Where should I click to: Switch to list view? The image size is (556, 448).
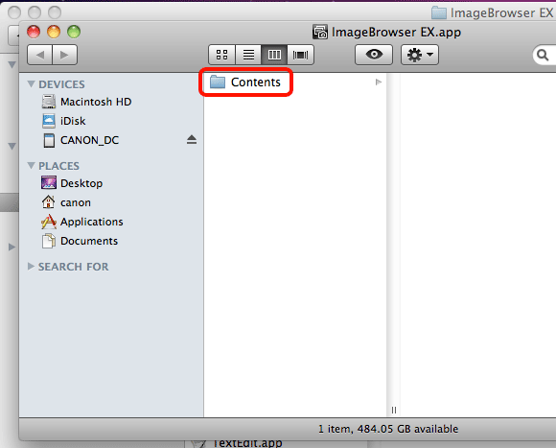tap(248, 55)
